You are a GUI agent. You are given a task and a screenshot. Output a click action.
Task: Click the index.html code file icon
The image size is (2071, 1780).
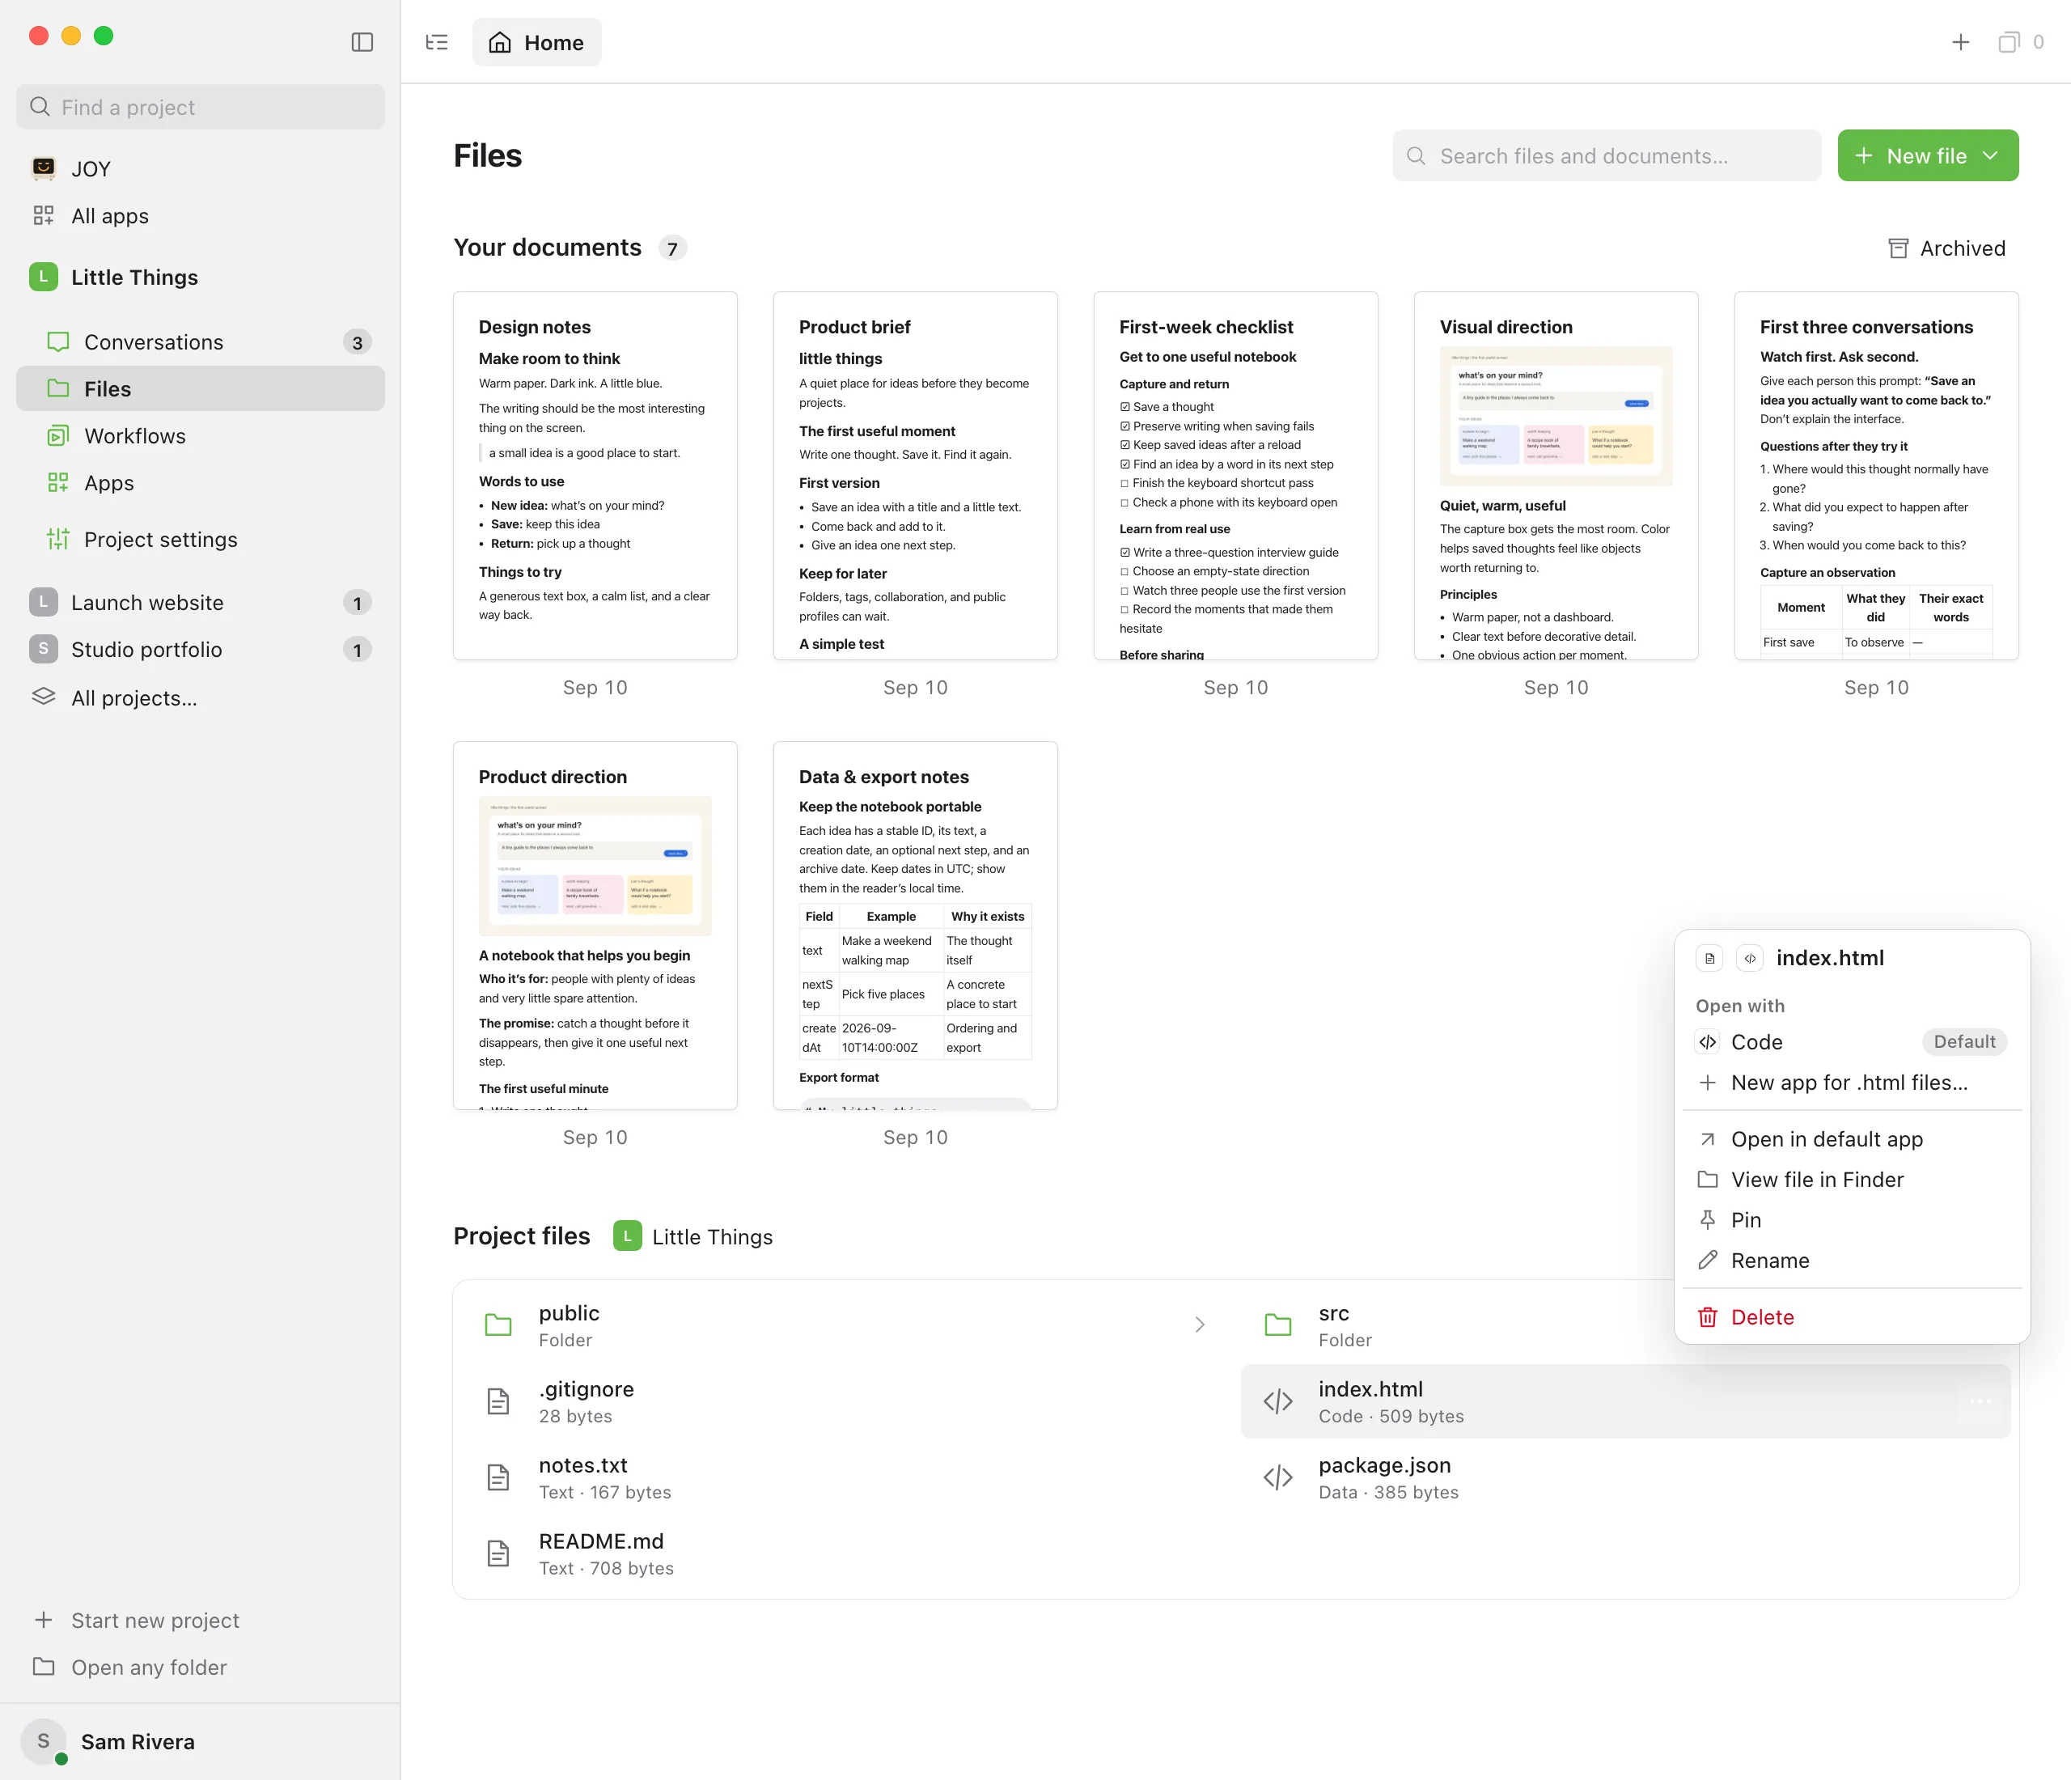1277,1401
